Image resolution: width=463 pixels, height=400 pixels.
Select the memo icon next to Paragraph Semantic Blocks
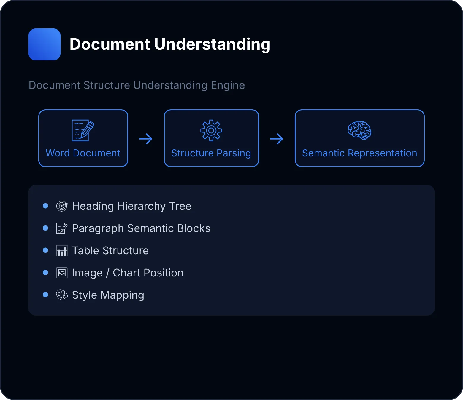point(61,228)
